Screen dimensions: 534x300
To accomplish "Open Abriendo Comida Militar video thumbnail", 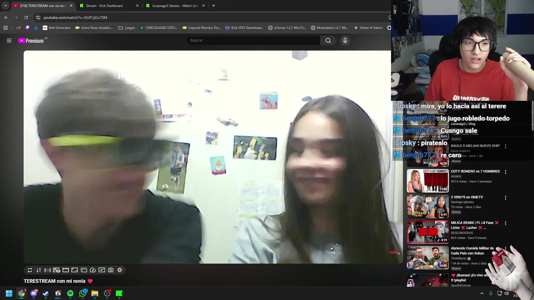I will coord(428,258).
